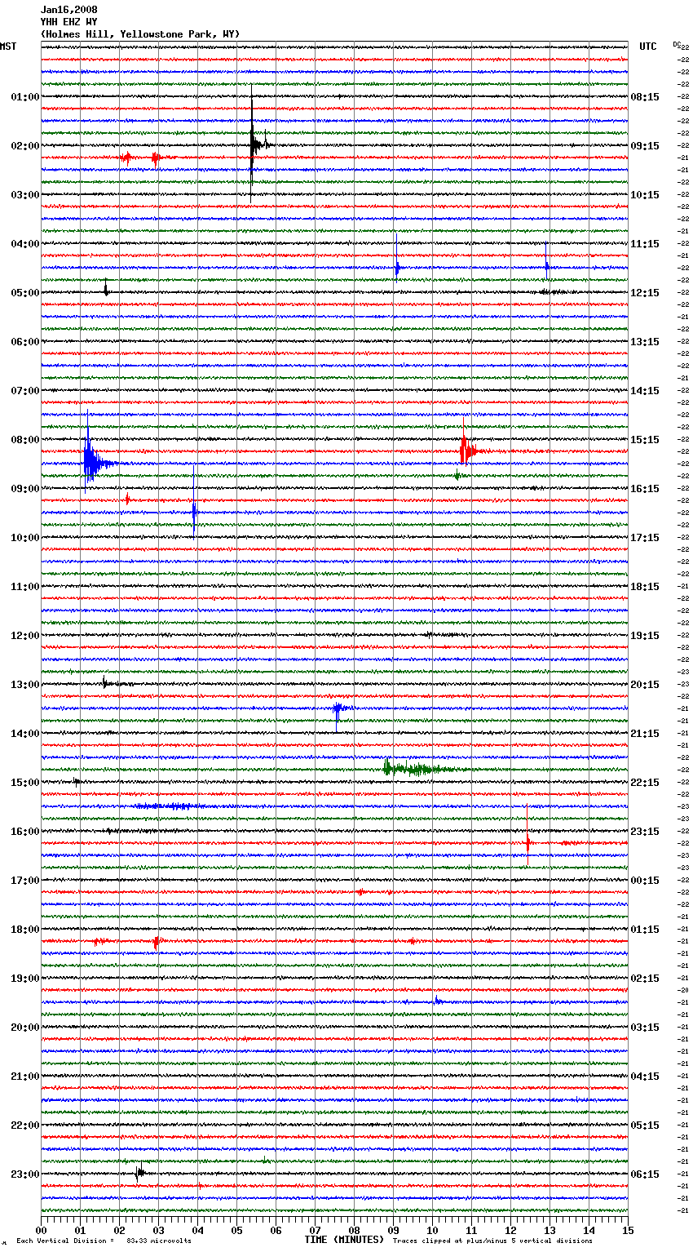Select the 01:00 MST time label
This screenshot has height=1252, width=693.
tap(25, 97)
